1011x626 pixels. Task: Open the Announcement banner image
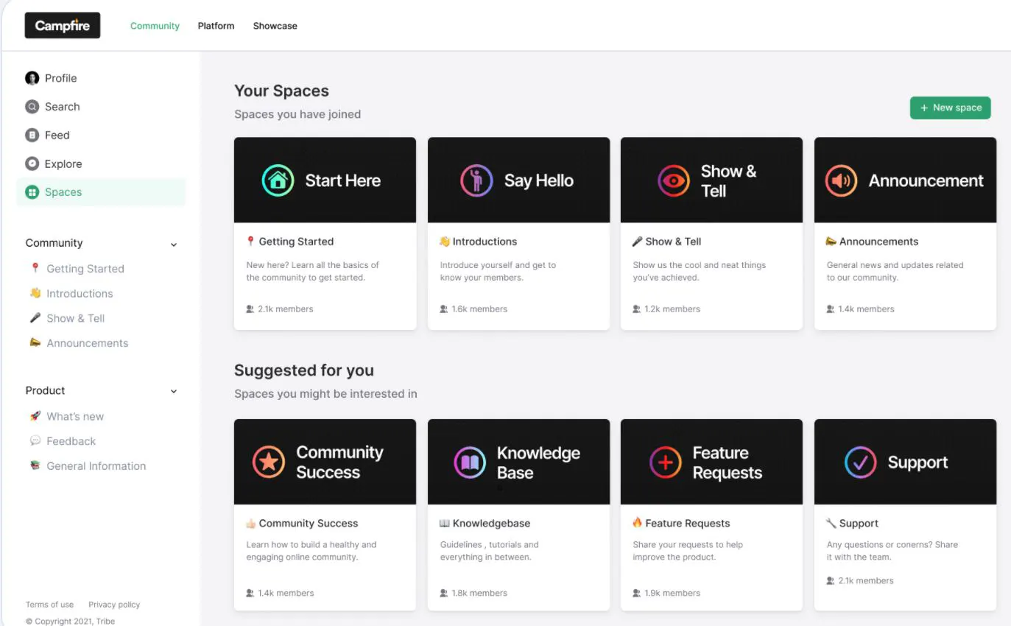point(905,180)
